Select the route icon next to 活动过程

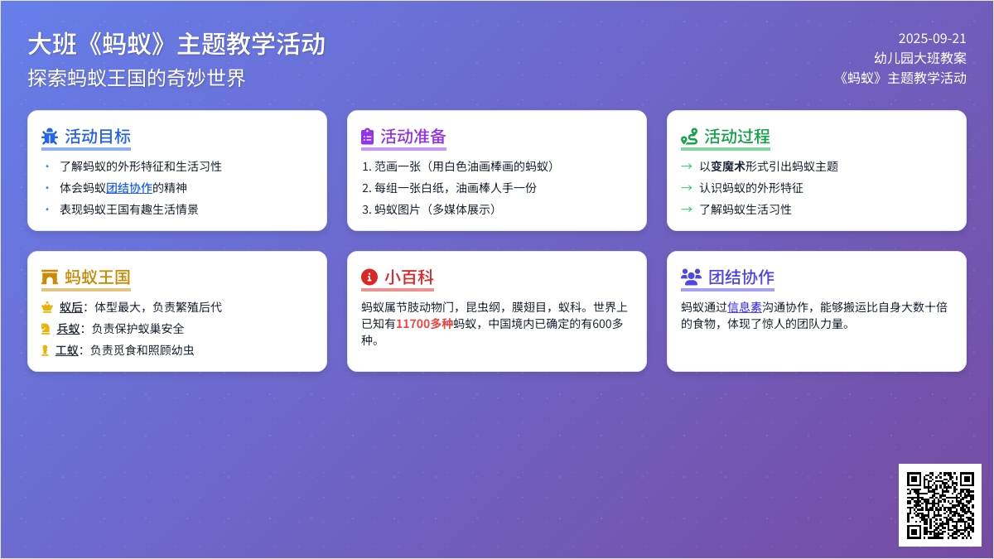[689, 137]
